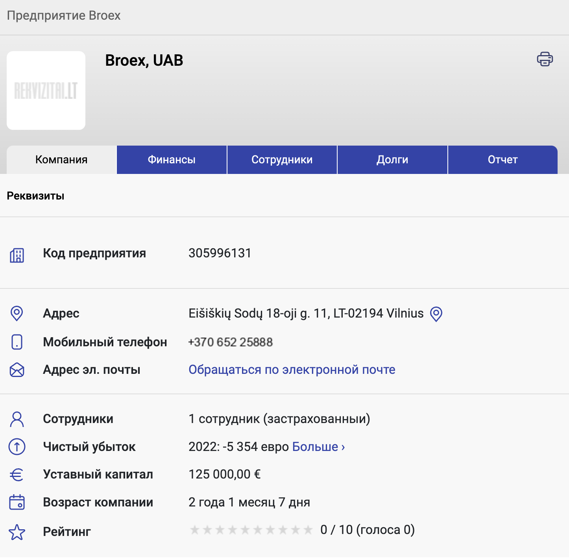This screenshot has width=569, height=558.
Task: Select the phone icon beside Мобильный телефон
Action: tap(17, 342)
